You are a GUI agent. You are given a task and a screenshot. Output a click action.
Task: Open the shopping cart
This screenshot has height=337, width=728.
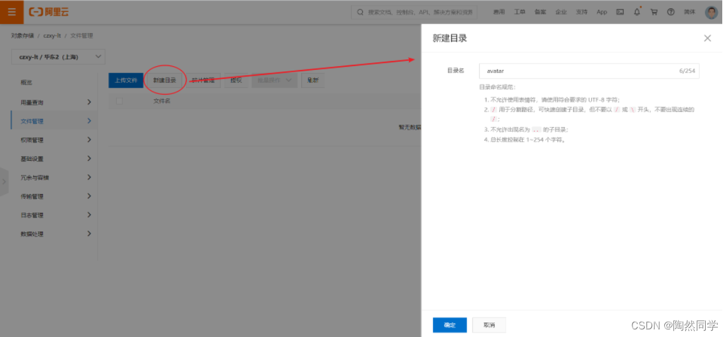coord(653,12)
